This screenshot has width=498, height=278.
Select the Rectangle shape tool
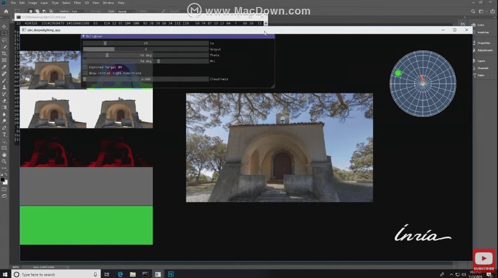(x=4, y=148)
